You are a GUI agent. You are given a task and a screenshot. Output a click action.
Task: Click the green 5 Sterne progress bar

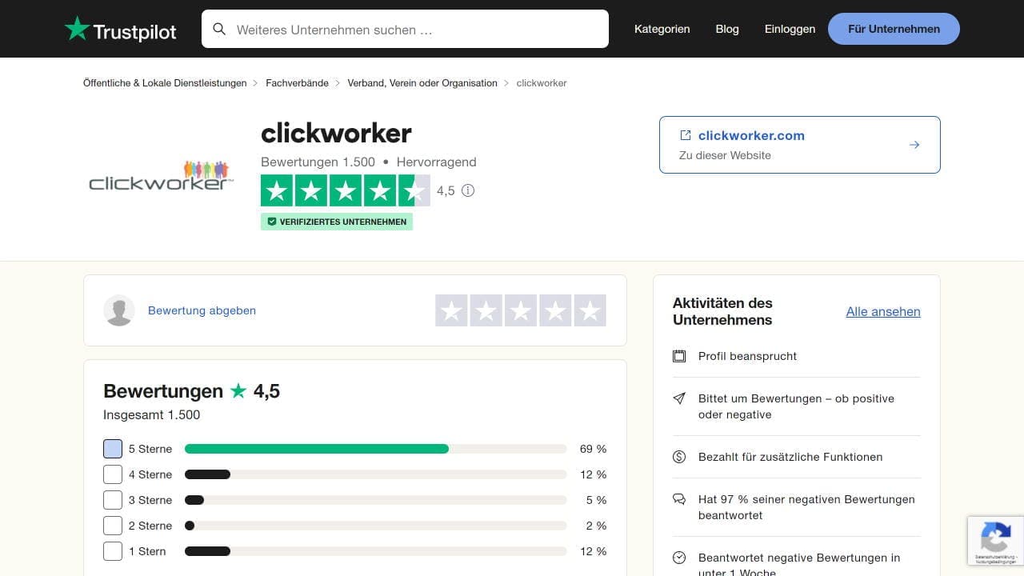pos(316,449)
